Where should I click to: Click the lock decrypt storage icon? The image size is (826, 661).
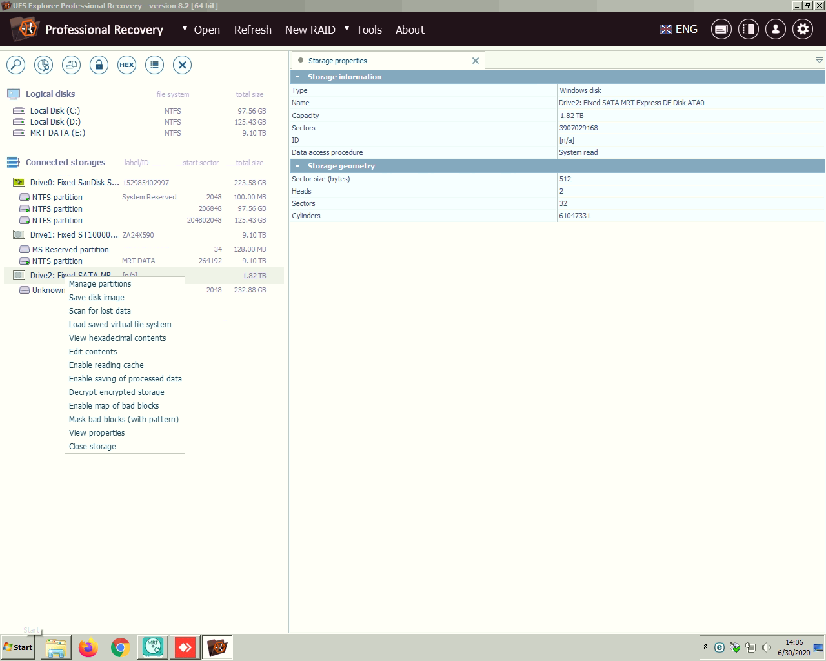pyautogui.click(x=99, y=65)
